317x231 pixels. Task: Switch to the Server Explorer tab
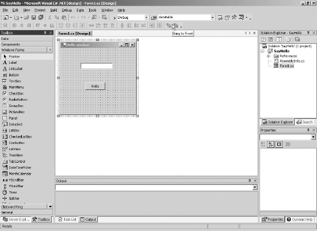16,220
